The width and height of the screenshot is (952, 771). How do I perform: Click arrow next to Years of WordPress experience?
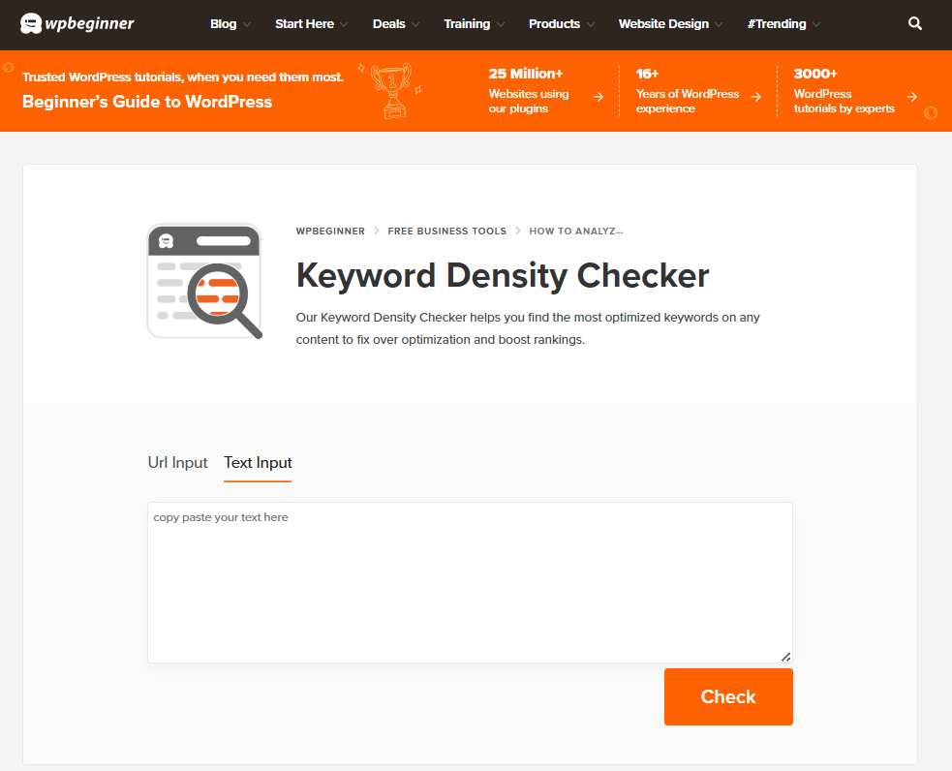coord(756,97)
